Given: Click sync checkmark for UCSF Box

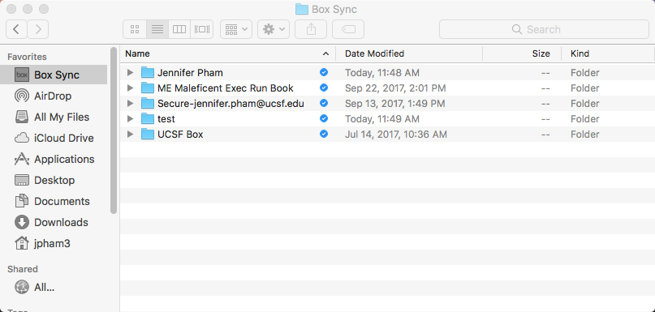Looking at the screenshot, I should [x=323, y=134].
